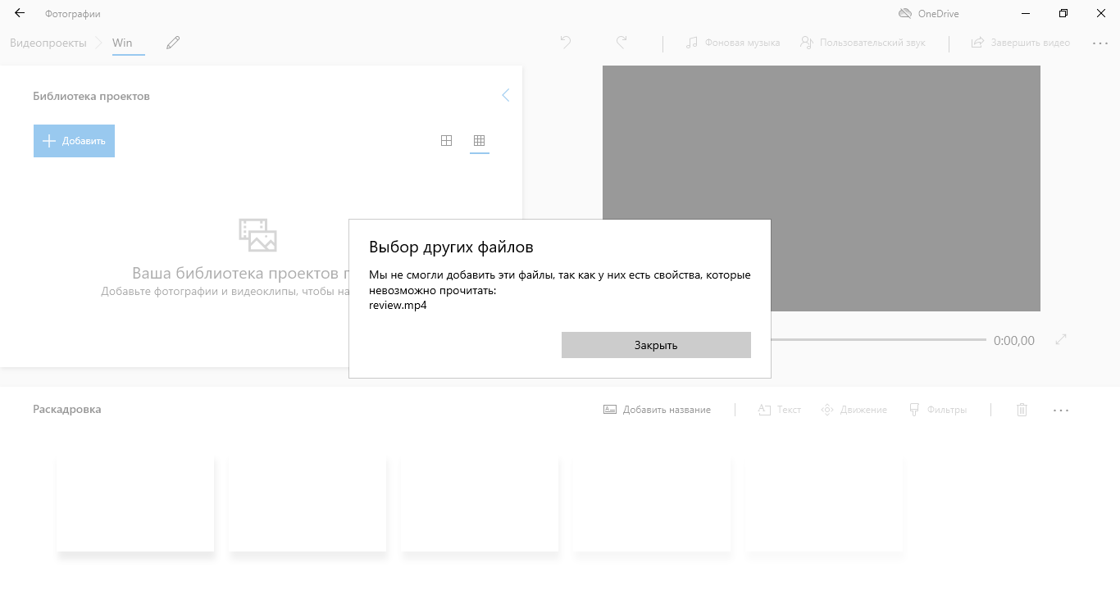Switch library to medium grid view
The height and width of the screenshot is (590, 1120).
tap(447, 141)
